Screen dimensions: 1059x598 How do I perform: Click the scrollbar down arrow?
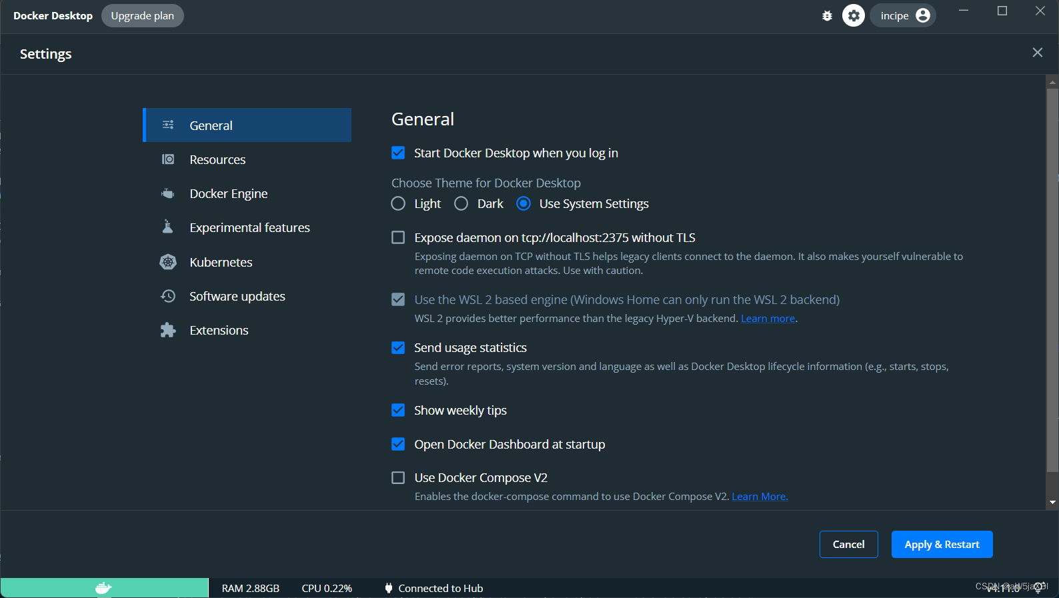pyautogui.click(x=1052, y=503)
